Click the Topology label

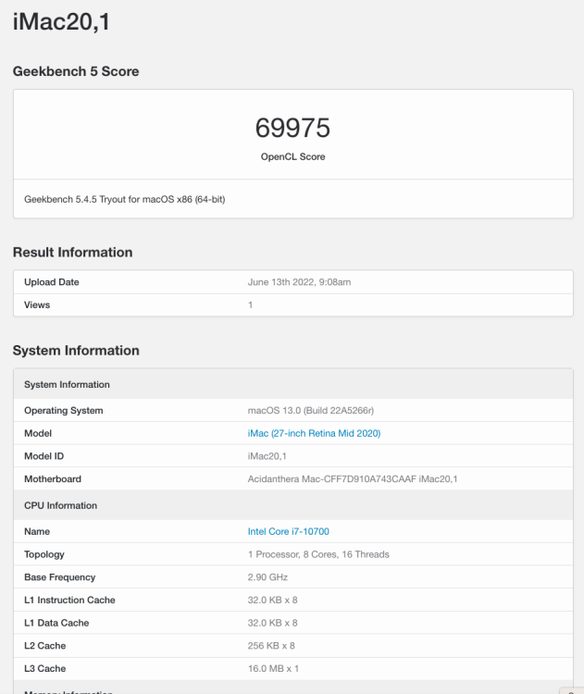pos(43,554)
